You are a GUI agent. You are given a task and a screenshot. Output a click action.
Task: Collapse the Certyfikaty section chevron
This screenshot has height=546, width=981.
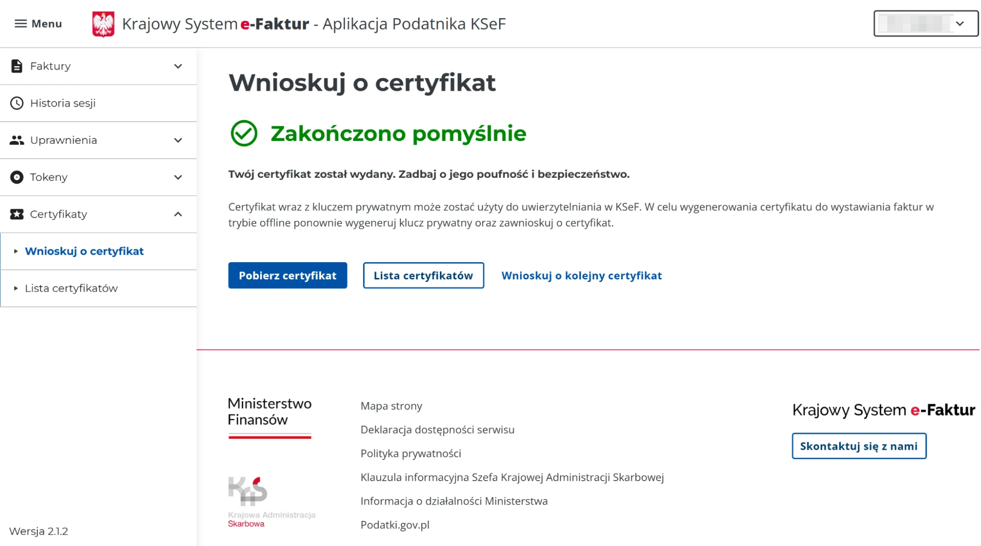(x=178, y=214)
